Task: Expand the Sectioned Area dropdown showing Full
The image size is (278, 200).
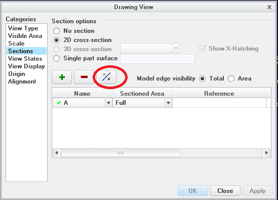Action: point(168,103)
